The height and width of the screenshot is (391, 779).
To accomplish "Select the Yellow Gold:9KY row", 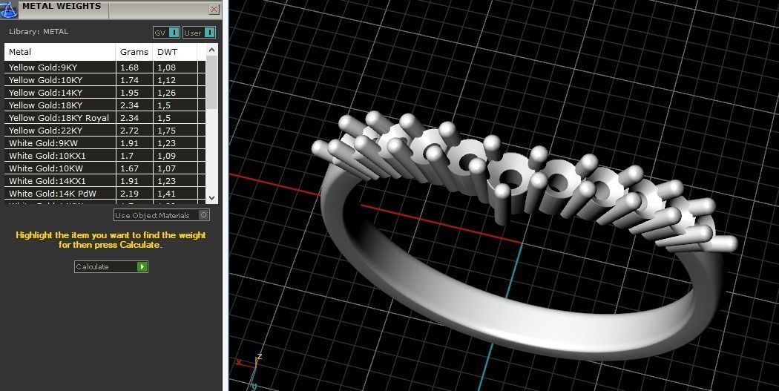I will coord(105,67).
